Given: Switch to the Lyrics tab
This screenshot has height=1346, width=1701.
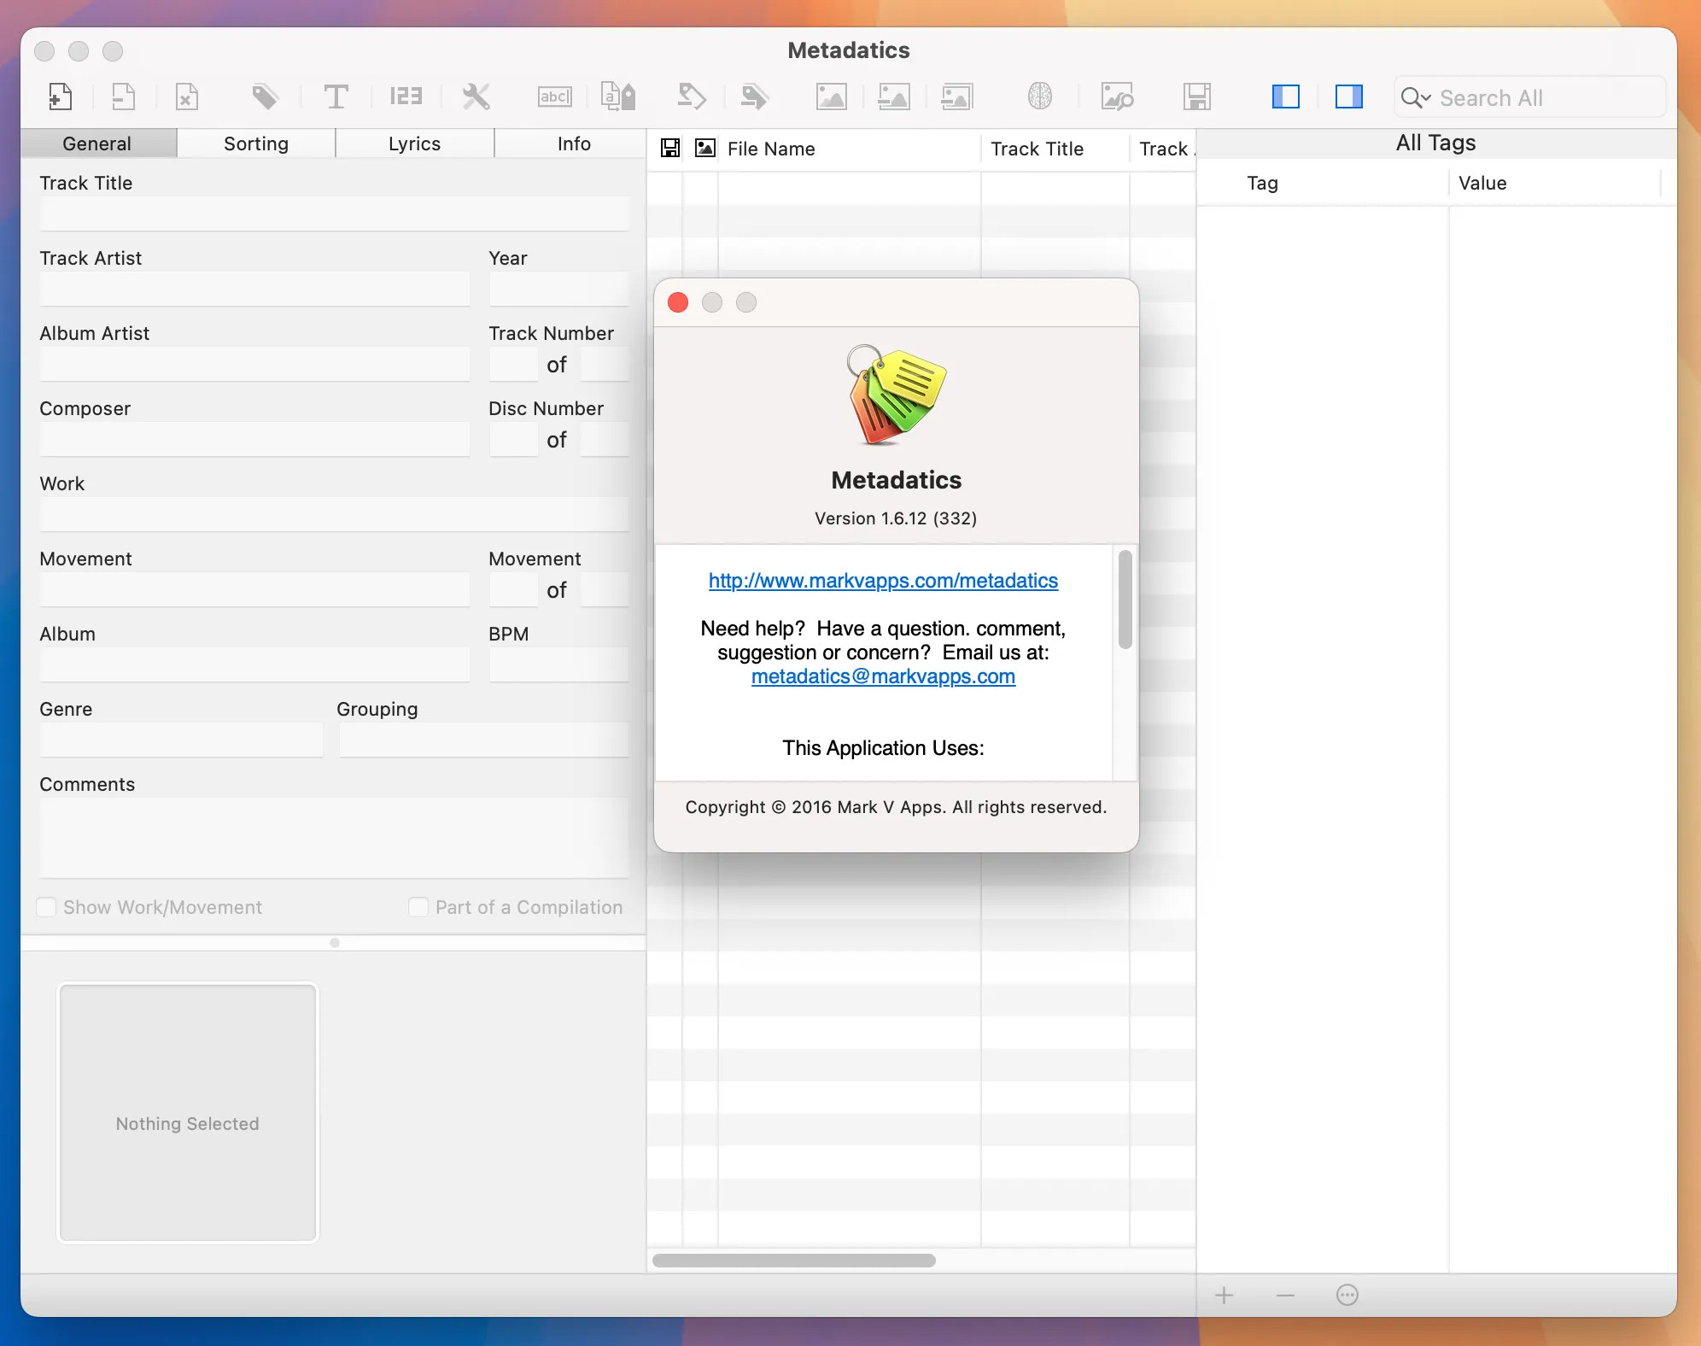Looking at the screenshot, I should 415,143.
